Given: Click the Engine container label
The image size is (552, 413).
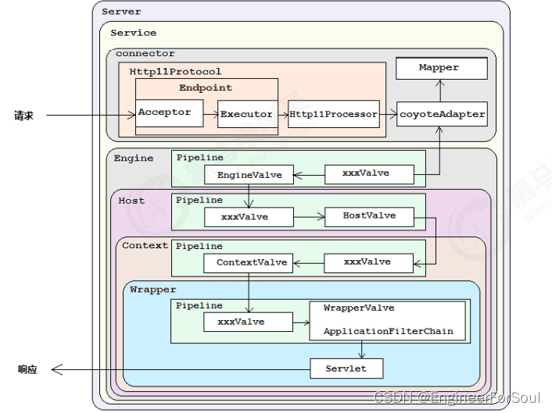Looking at the screenshot, I should 134,158.
